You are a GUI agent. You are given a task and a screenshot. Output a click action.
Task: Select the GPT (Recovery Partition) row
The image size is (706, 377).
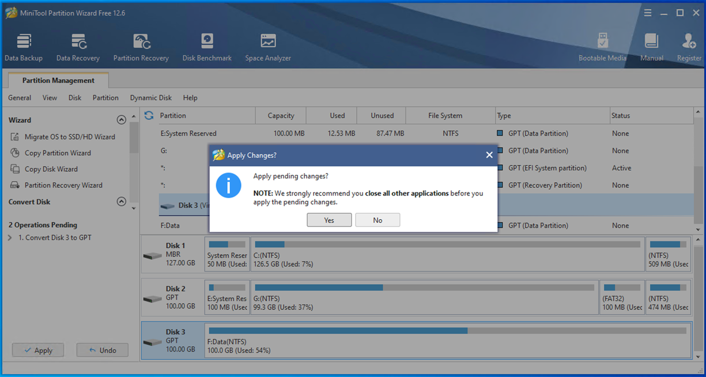[x=425, y=185]
